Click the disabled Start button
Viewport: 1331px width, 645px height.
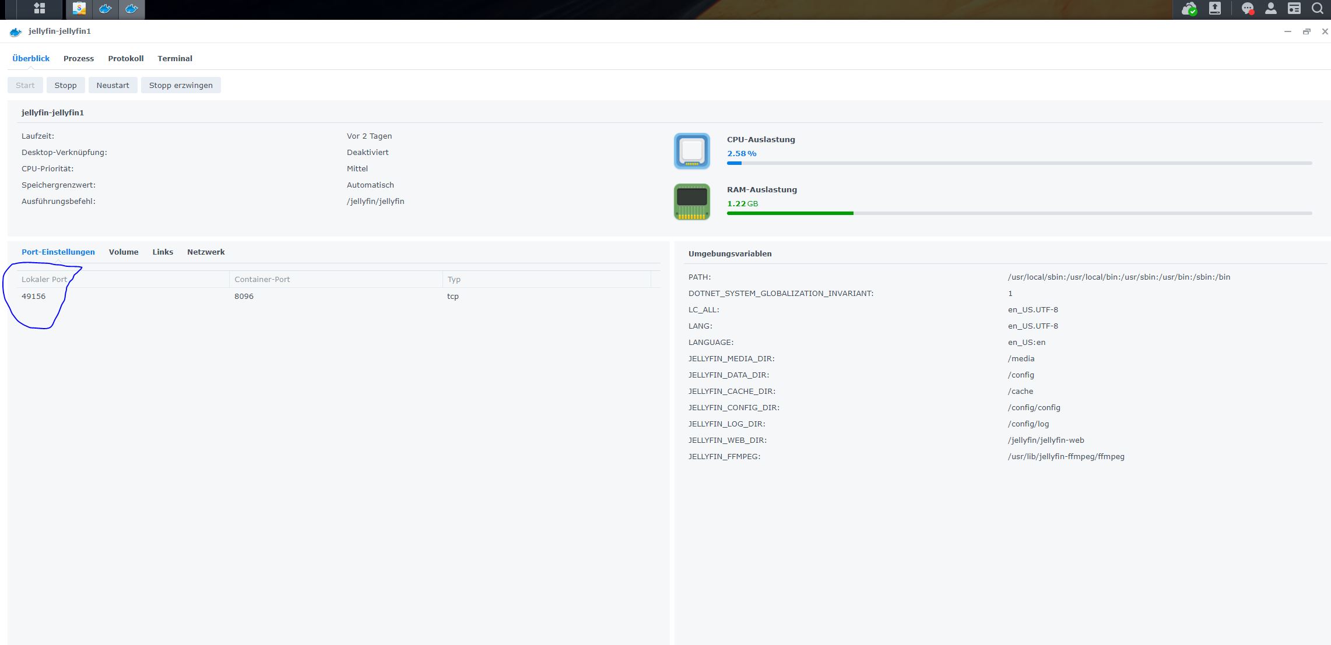pyautogui.click(x=25, y=85)
